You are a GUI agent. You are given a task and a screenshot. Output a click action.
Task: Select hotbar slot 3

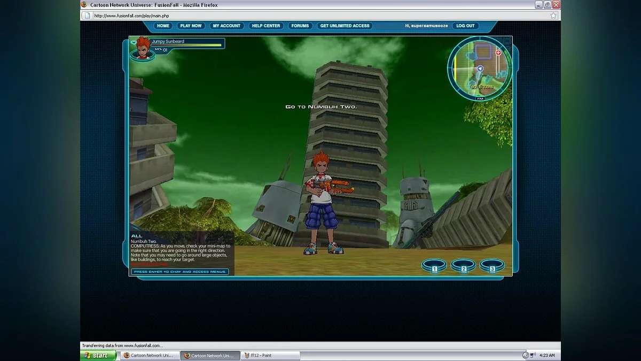(x=491, y=265)
